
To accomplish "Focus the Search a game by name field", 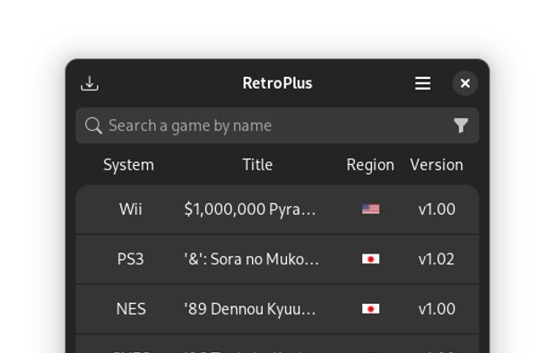I will [x=277, y=125].
